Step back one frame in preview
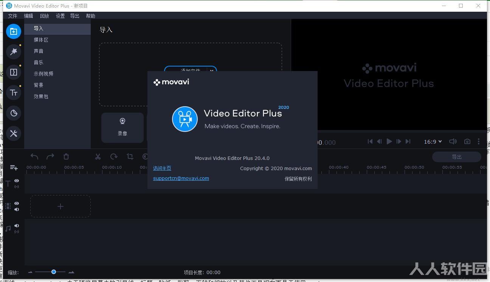This screenshot has width=490, height=282. tap(379, 141)
